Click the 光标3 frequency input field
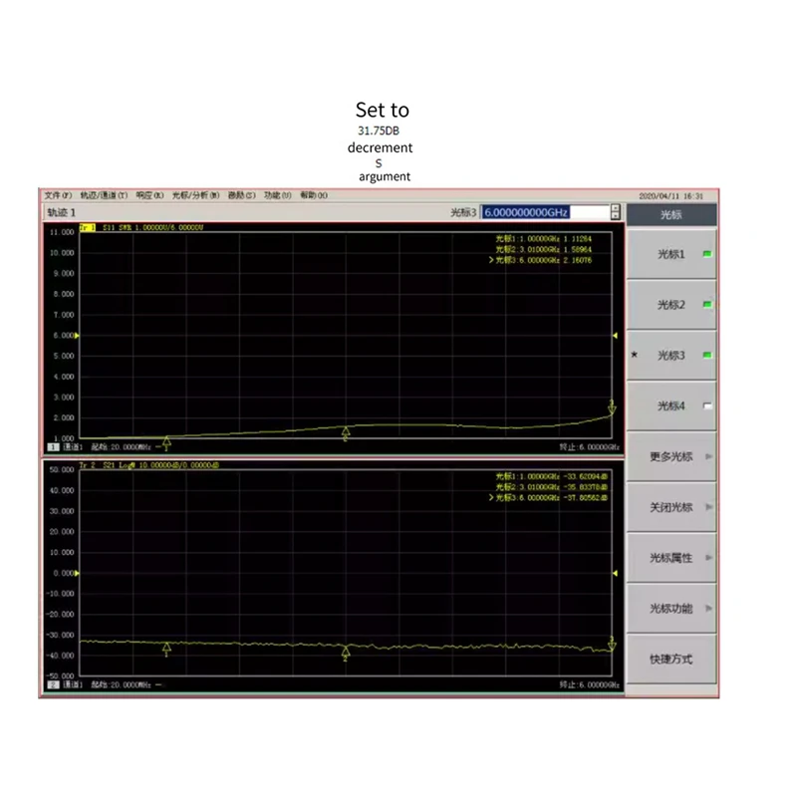This screenshot has width=797, height=797. (x=543, y=212)
